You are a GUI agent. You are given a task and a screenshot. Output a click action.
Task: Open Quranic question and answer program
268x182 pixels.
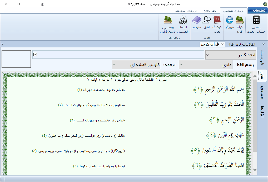(168, 24)
